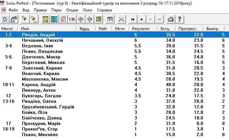Click the crossed swords pairing icon
This screenshot has width=229, height=140.
click(x=122, y=19)
